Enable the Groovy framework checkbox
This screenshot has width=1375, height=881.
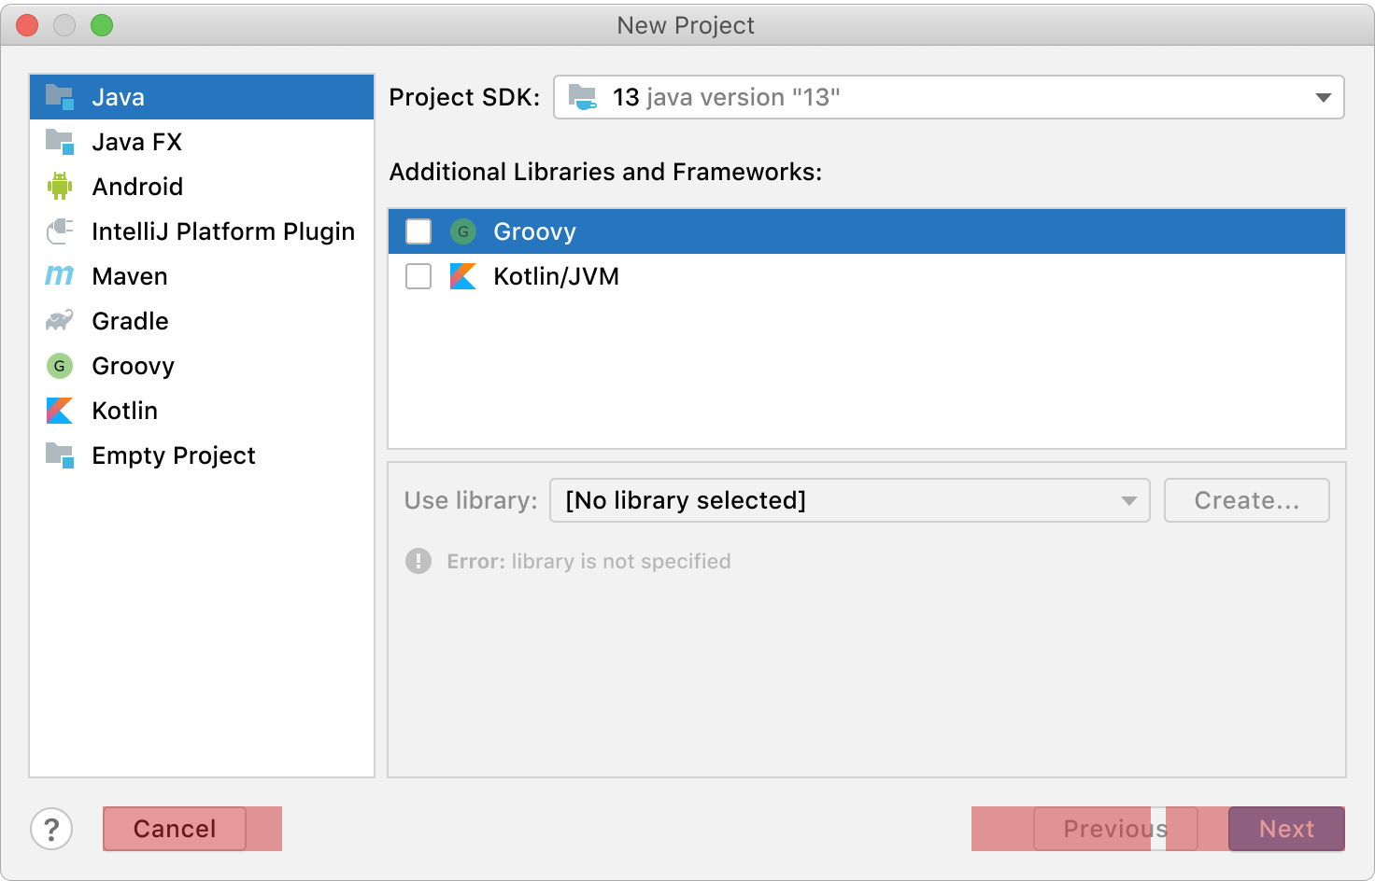[418, 231]
